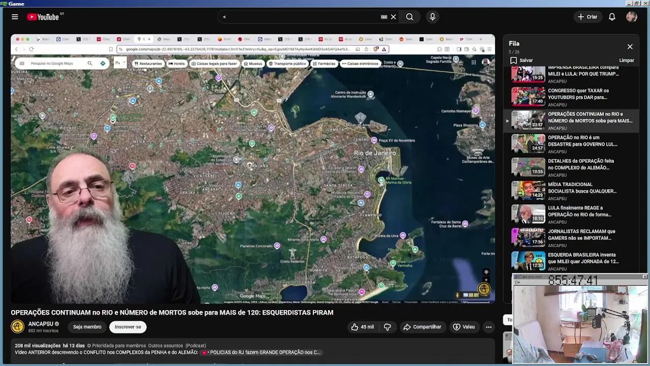Click the Farmácias chip in Google Maps
The image size is (650, 366).
[324, 64]
